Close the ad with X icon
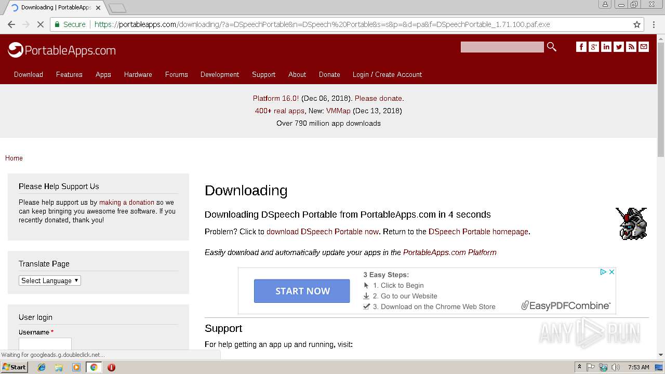 [x=611, y=272]
